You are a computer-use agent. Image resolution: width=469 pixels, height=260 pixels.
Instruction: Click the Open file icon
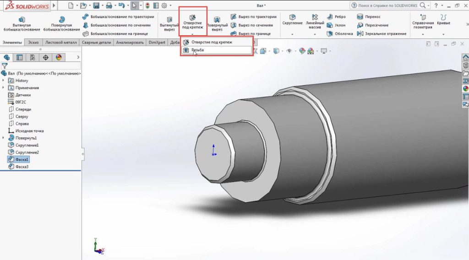click(x=83, y=5)
